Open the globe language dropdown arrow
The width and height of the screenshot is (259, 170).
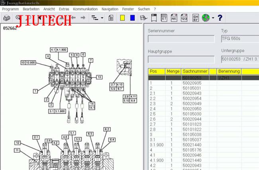(x=213, y=18)
